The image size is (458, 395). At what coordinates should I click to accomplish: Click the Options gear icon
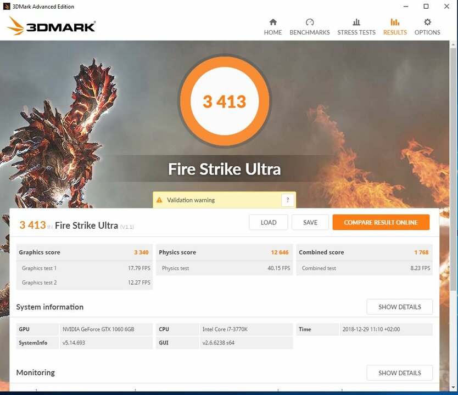[x=427, y=22]
